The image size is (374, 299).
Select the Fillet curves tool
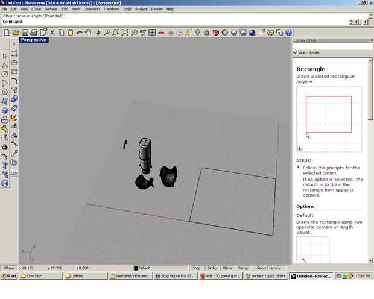click(x=14, y=81)
